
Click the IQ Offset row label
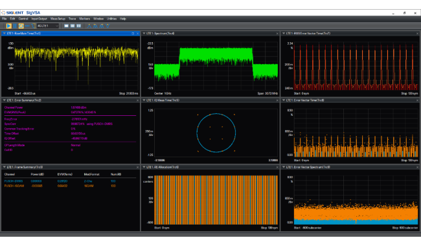click(x=10, y=139)
